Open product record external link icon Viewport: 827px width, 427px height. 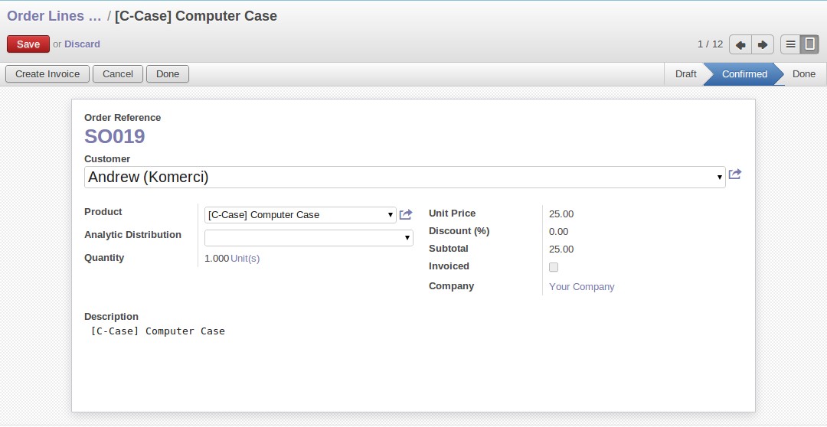tap(406, 215)
